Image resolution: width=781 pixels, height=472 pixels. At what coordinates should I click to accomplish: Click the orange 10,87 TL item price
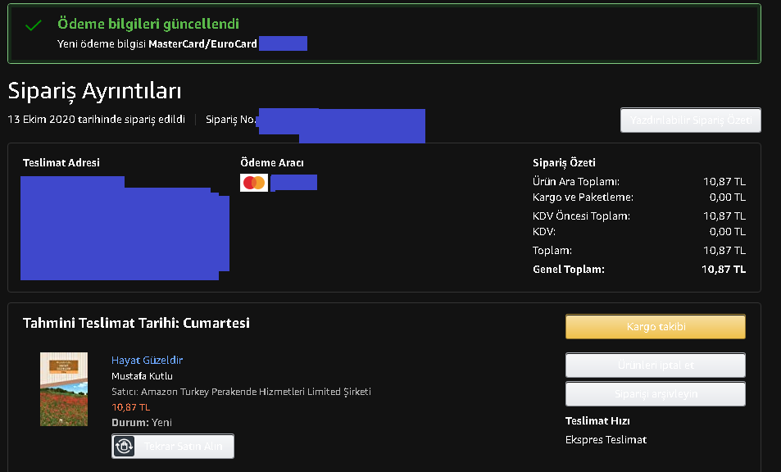(x=130, y=407)
